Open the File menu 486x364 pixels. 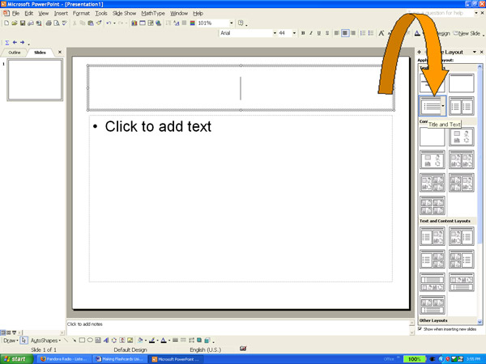(x=15, y=13)
